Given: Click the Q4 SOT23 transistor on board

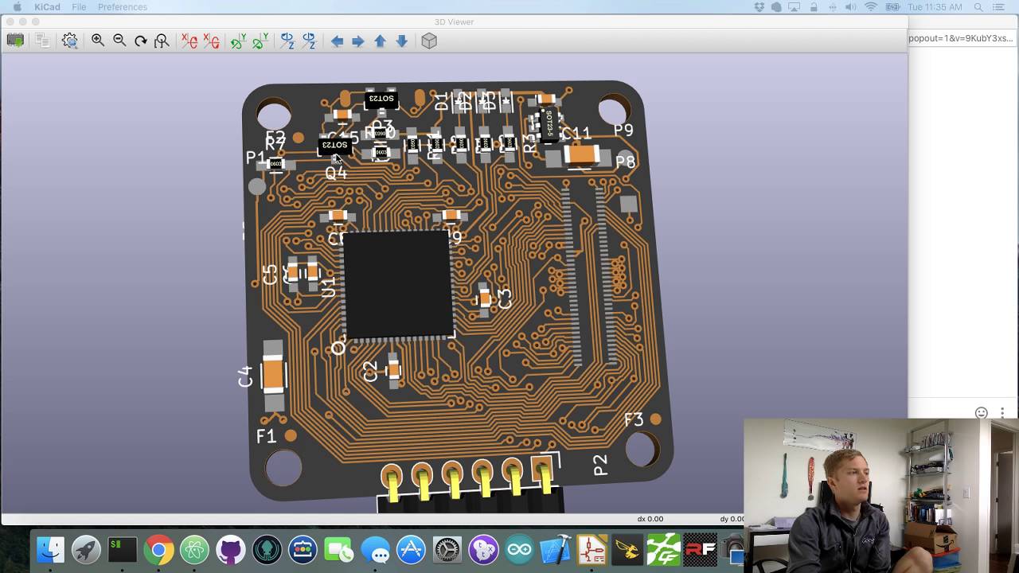Looking at the screenshot, I should [x=335, y=146].
